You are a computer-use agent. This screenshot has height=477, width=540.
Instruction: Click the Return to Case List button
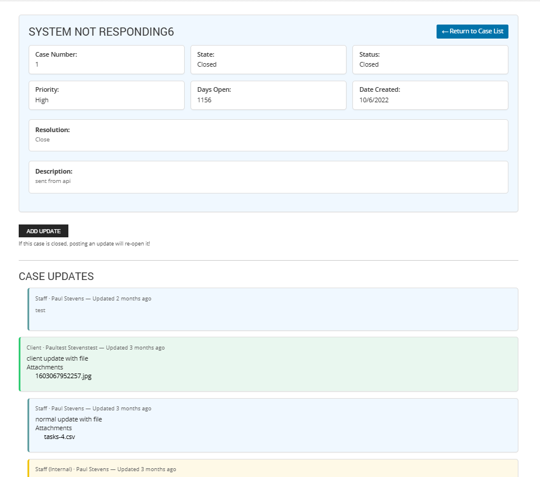tap(472, 32)
